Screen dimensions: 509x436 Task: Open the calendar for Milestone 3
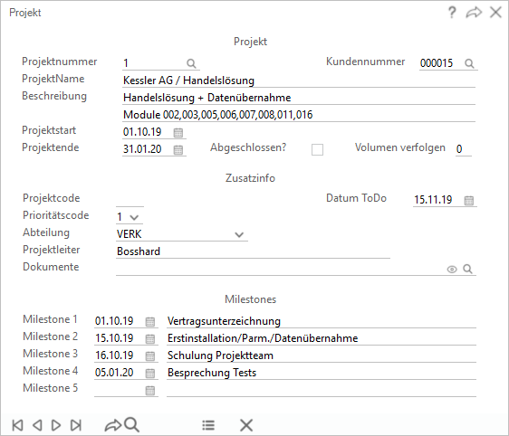[150, 355]
